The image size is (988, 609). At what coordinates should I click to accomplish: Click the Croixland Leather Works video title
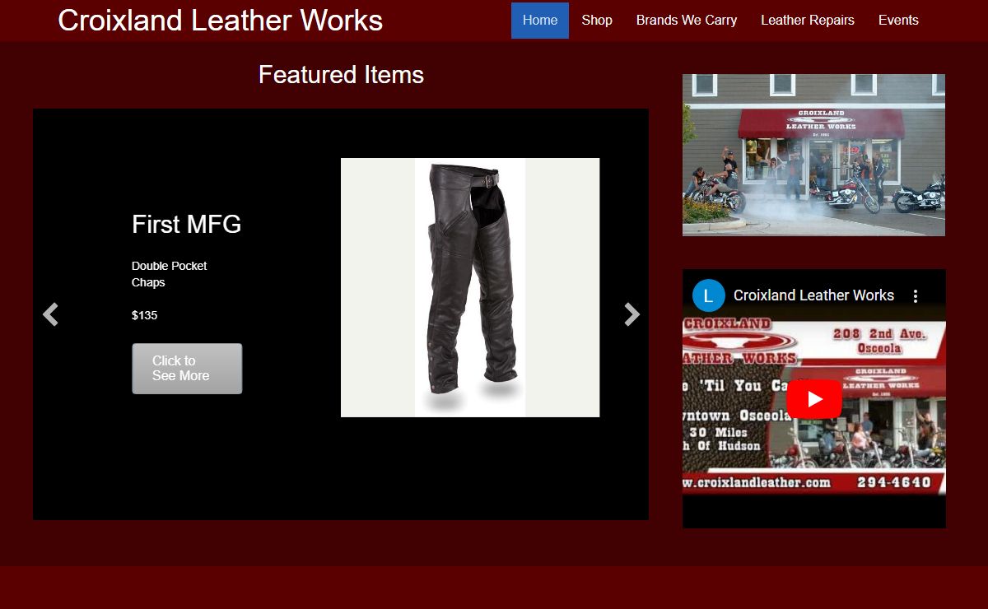pos(813,295)
